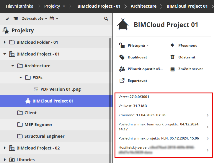Expand BIMcloud Project - 02

(5, 148)
